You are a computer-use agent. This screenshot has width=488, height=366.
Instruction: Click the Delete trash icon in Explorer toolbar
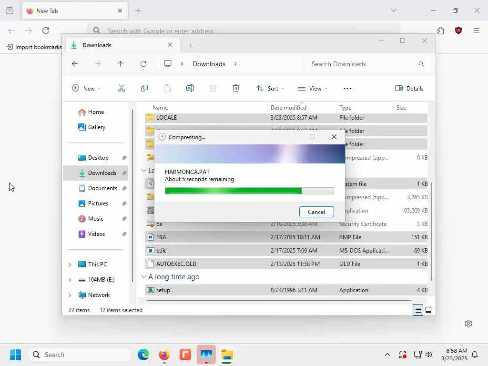[x=236, y=88]
